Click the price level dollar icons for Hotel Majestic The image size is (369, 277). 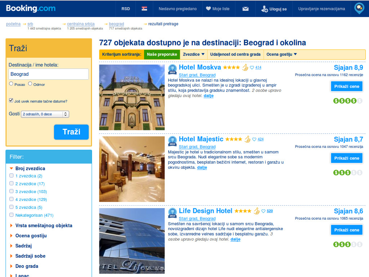point(348,173)
